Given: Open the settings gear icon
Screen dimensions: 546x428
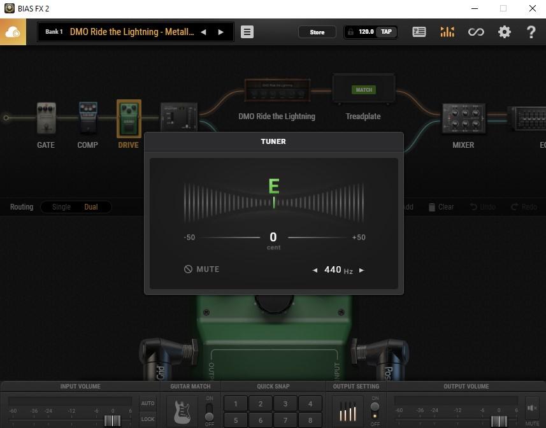Looking at the screenshot, I should [504, 32].
